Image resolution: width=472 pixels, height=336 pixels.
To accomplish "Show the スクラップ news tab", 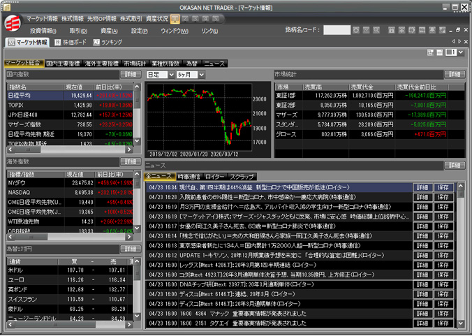I will click(x=242, y=177).
